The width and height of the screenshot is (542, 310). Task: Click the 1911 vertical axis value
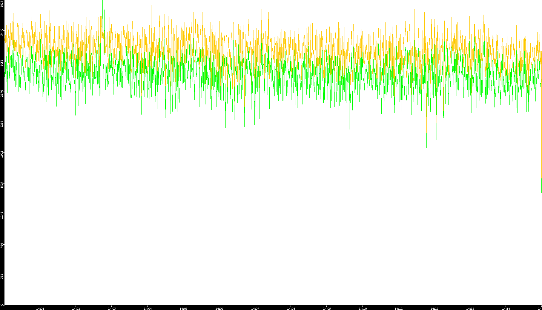click(x=2, y=154)
